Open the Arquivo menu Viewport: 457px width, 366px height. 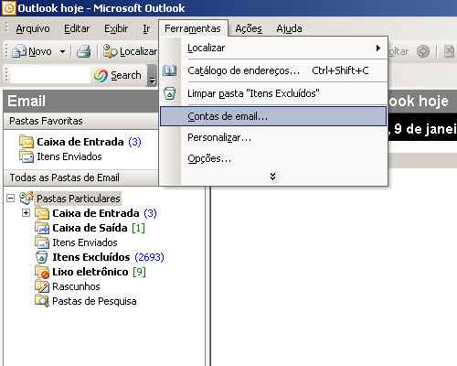pos(33,28)
